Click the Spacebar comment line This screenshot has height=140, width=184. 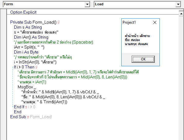point(53,42)
